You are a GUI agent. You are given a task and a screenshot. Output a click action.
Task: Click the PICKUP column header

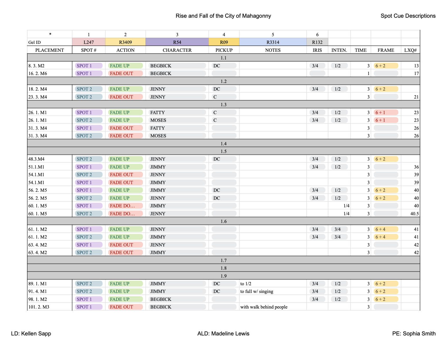tap(224, 50)
